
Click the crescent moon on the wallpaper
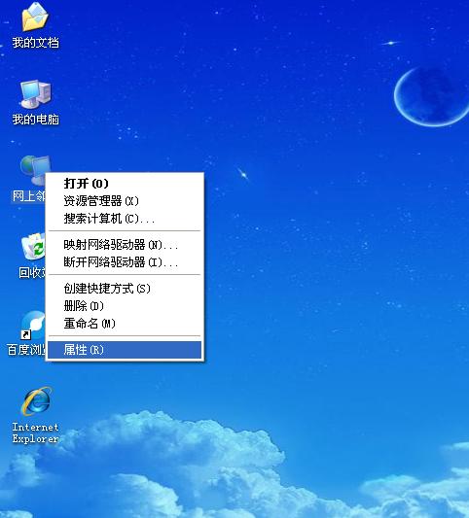click(x=431, y=96)
